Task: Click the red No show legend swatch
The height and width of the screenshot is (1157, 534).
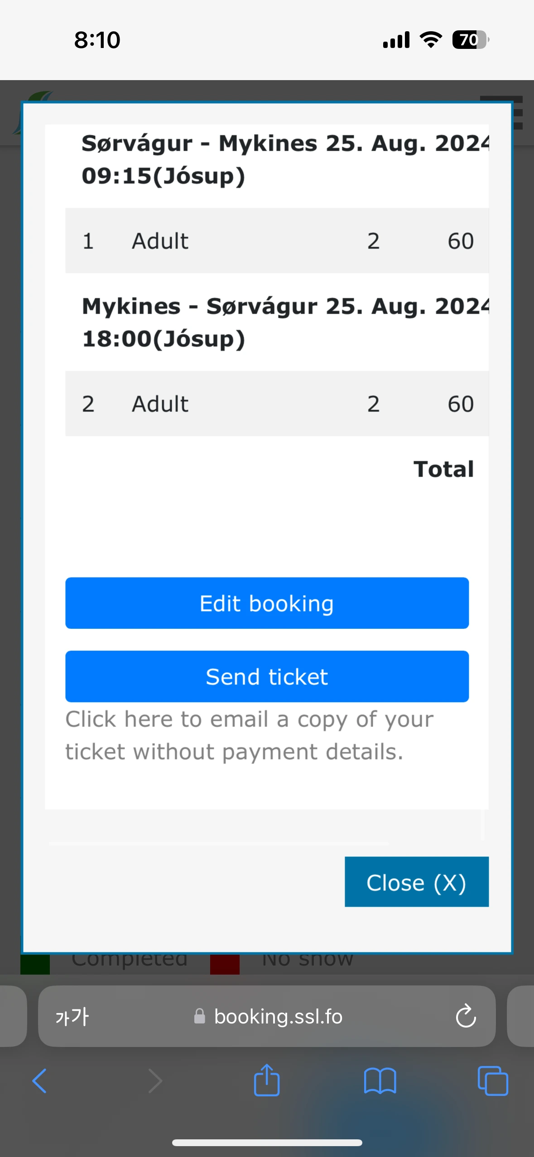Action: coord(225,964)
